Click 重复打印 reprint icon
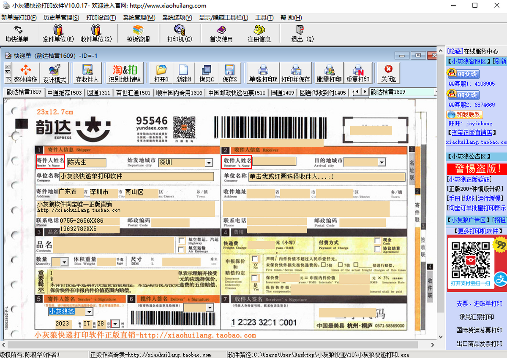Viewport: 507px width, 358px height. (358, 74)
